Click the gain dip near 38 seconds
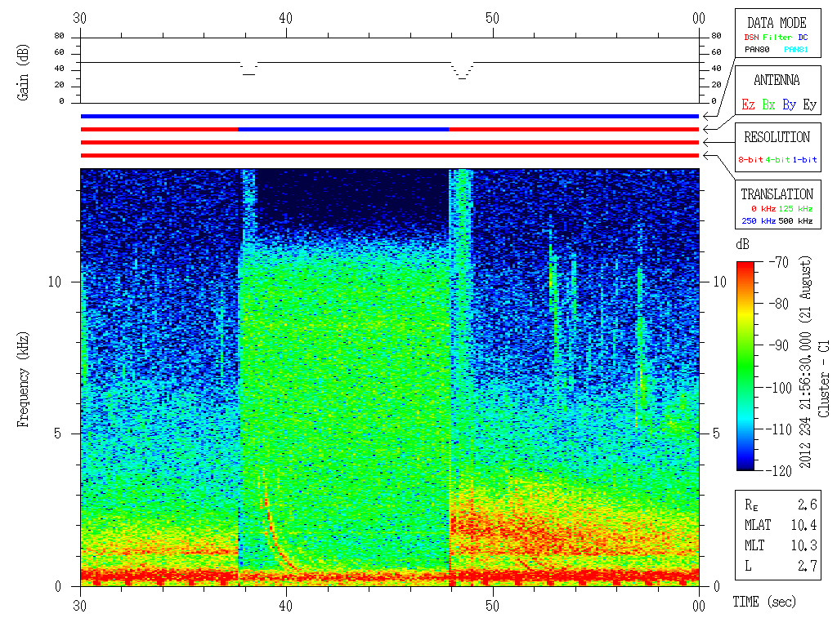The height and width of the screenshot is (627, 837). click(x=248, y=69)
